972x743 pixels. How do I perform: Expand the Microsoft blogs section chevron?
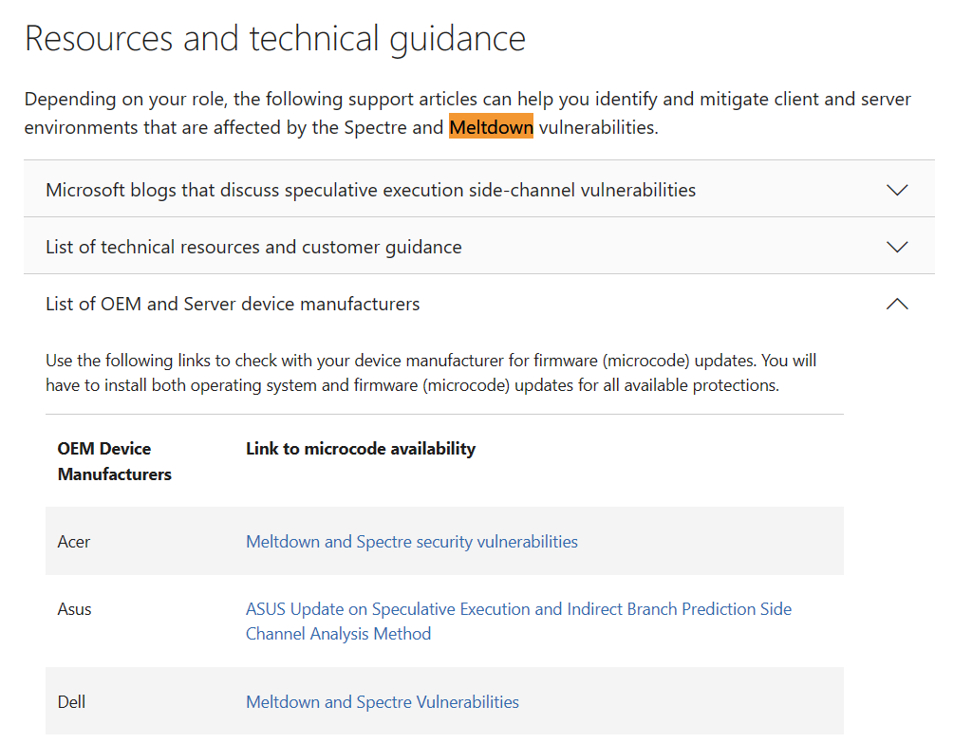896,190
